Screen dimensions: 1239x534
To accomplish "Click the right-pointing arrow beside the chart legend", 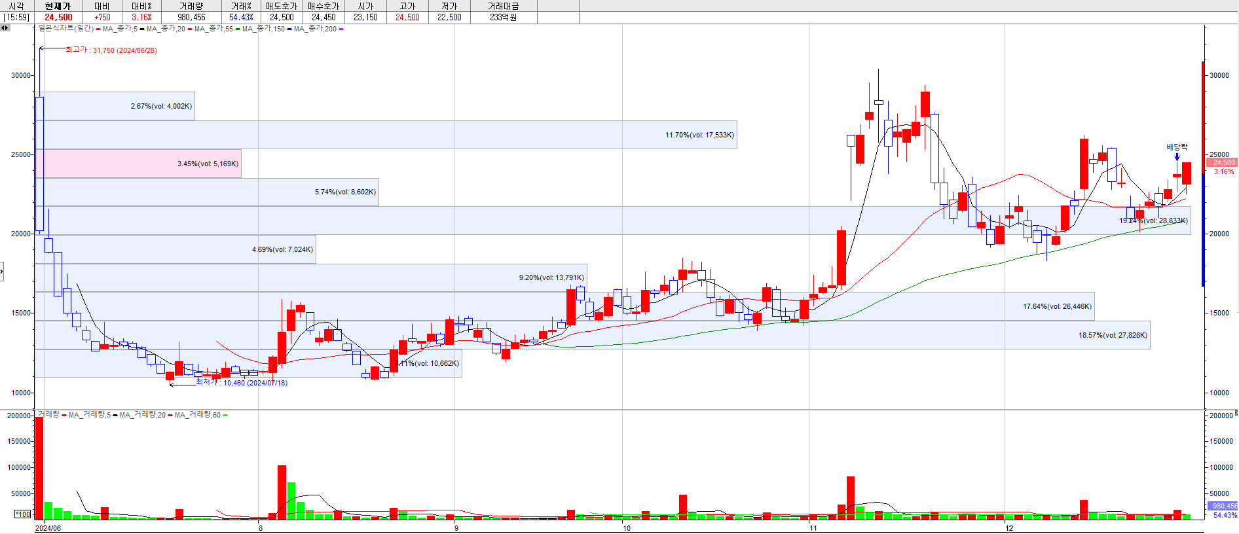I will 7,28.
